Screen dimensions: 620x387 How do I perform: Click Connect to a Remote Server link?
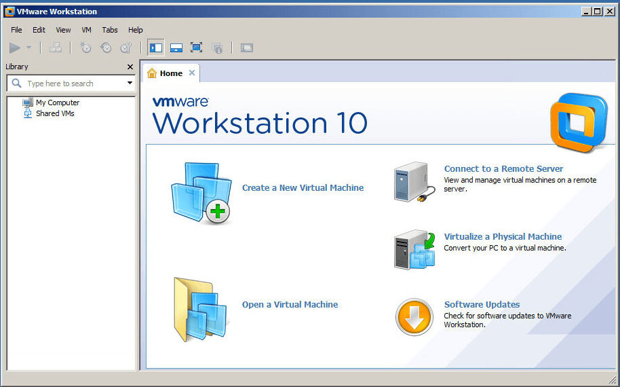pyautogui.click(x=503, y=169)
